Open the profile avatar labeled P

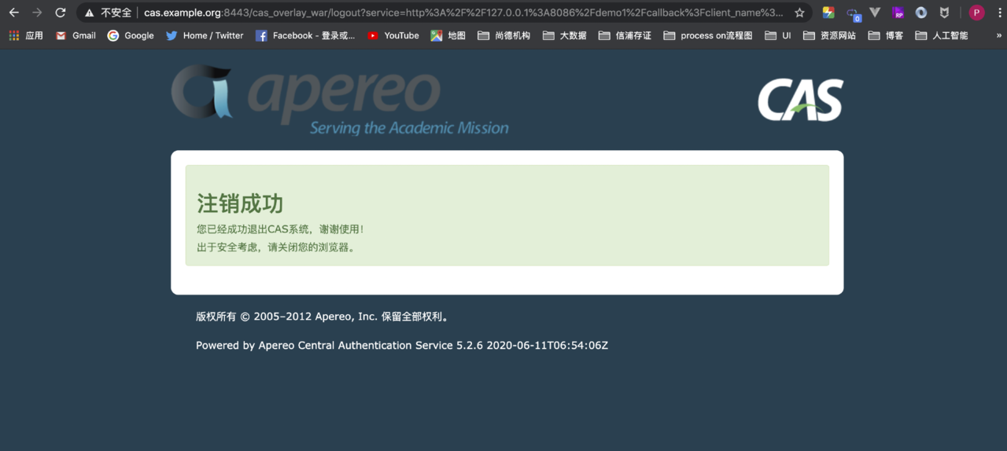click(x=976, y=13)
